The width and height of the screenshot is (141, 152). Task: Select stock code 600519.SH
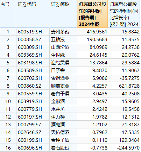click(x=30, y=32)
